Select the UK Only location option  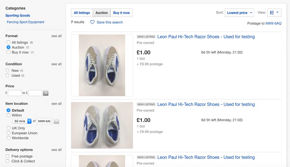(x=8, y=128)
